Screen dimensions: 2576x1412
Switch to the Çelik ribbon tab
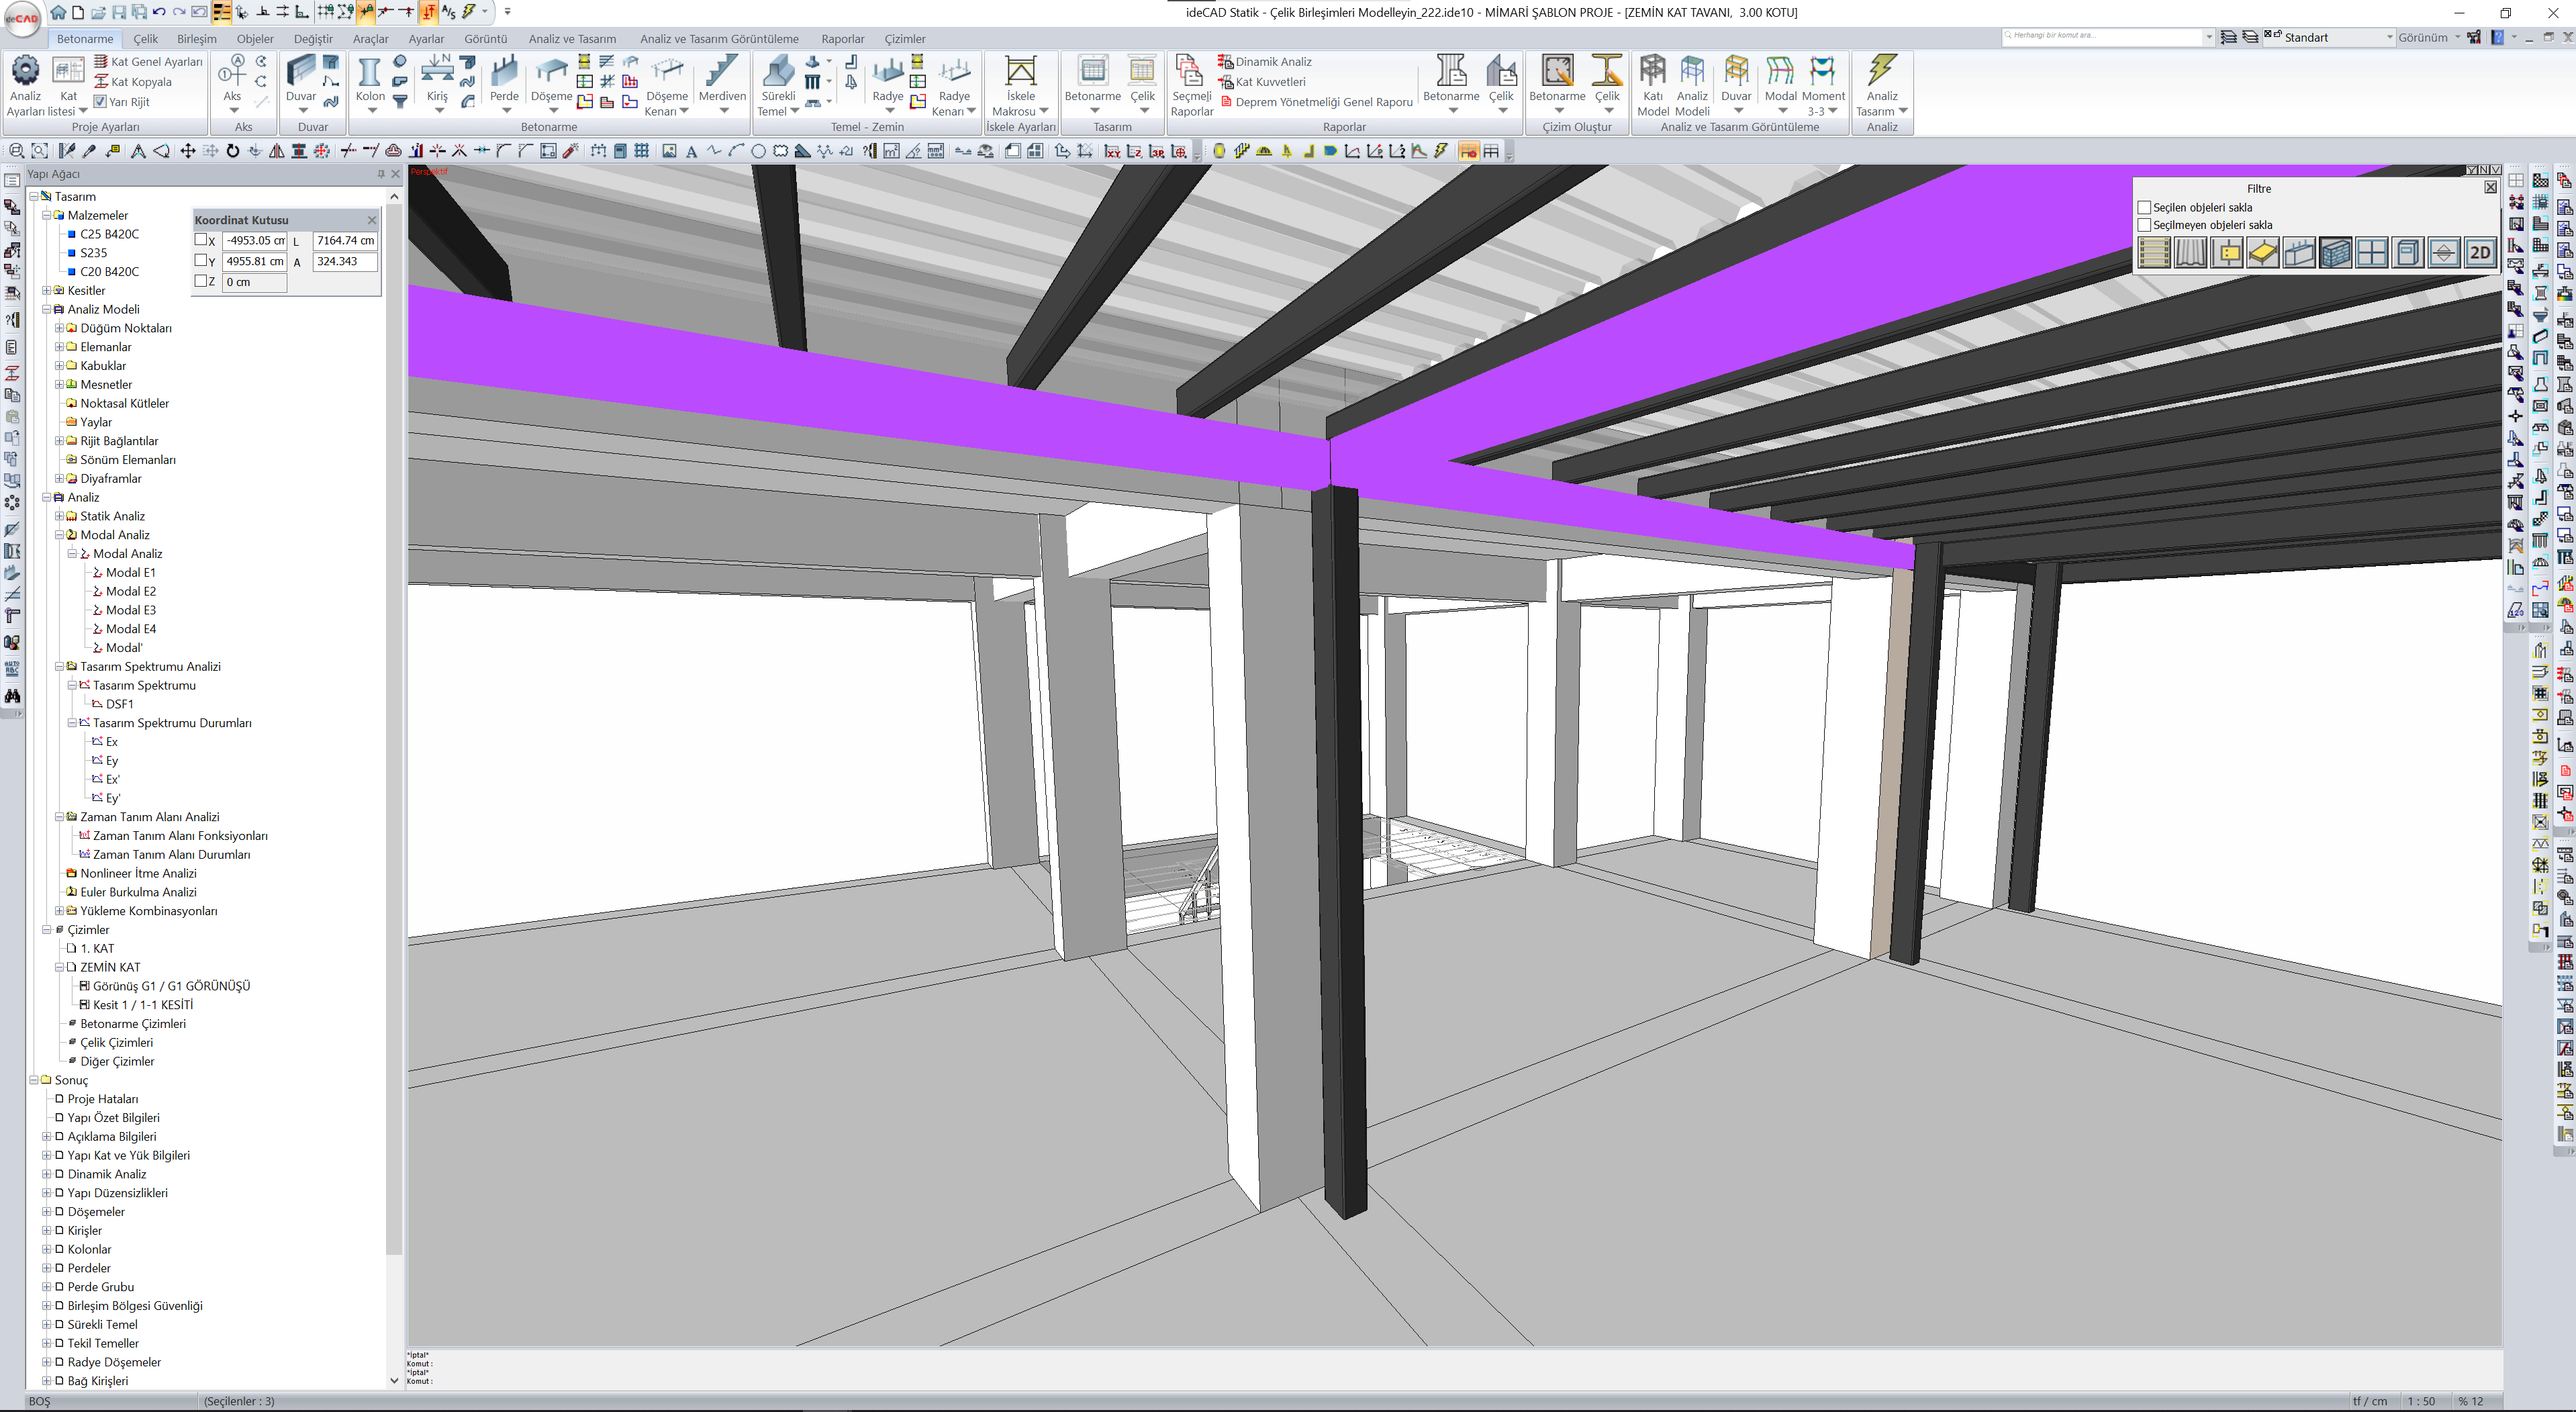click(x=146, y=39)
